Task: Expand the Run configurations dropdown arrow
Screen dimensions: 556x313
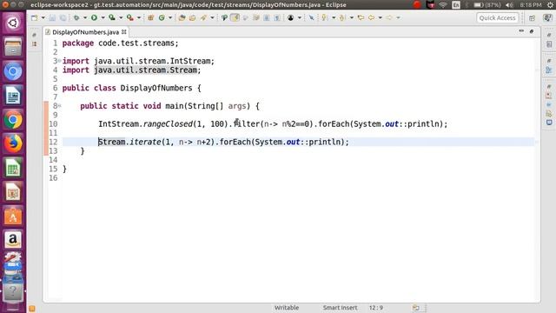Action: (x=103, y=17)
